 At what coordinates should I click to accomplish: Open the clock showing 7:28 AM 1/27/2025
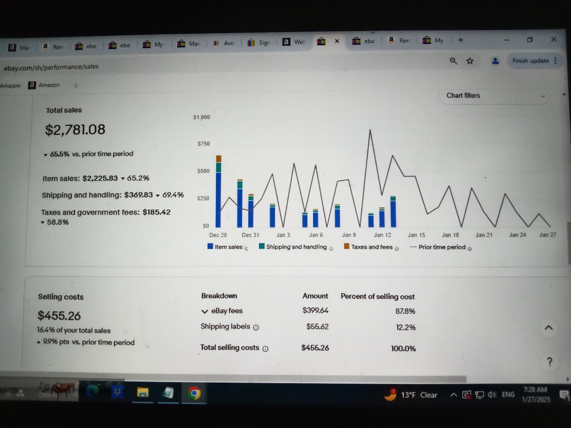click(536, 394)
